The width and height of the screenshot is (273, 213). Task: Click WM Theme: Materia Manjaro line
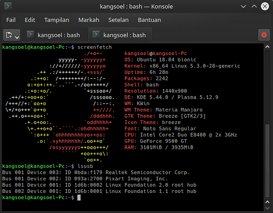[x=164, y=110]
